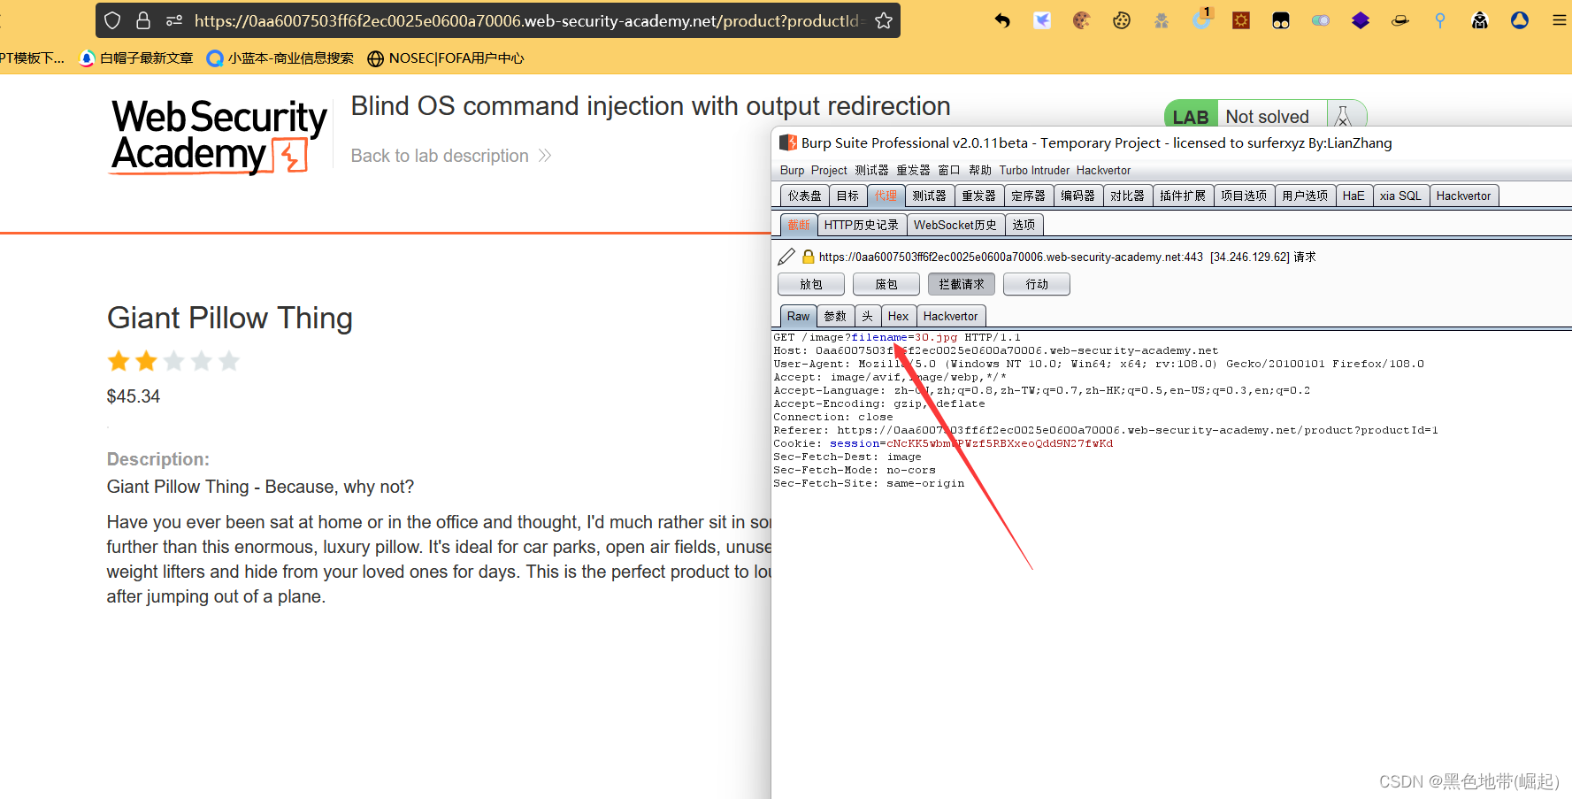Switch to the 定序器 tab
The width and height of the screenshot is (1572, 799).
point(1029,196)
